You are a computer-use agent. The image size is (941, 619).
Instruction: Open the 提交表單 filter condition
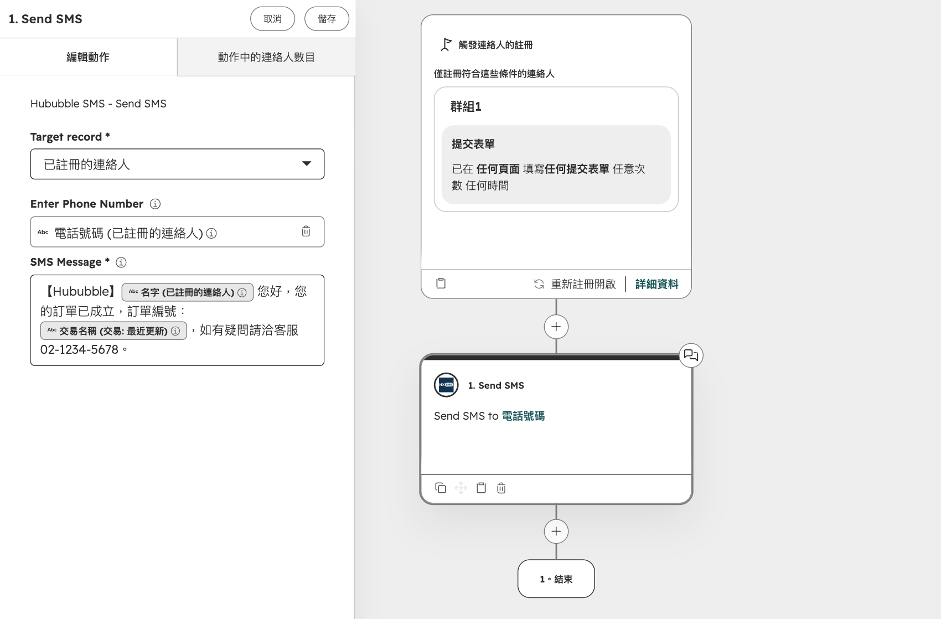click(x=556, y=165)
